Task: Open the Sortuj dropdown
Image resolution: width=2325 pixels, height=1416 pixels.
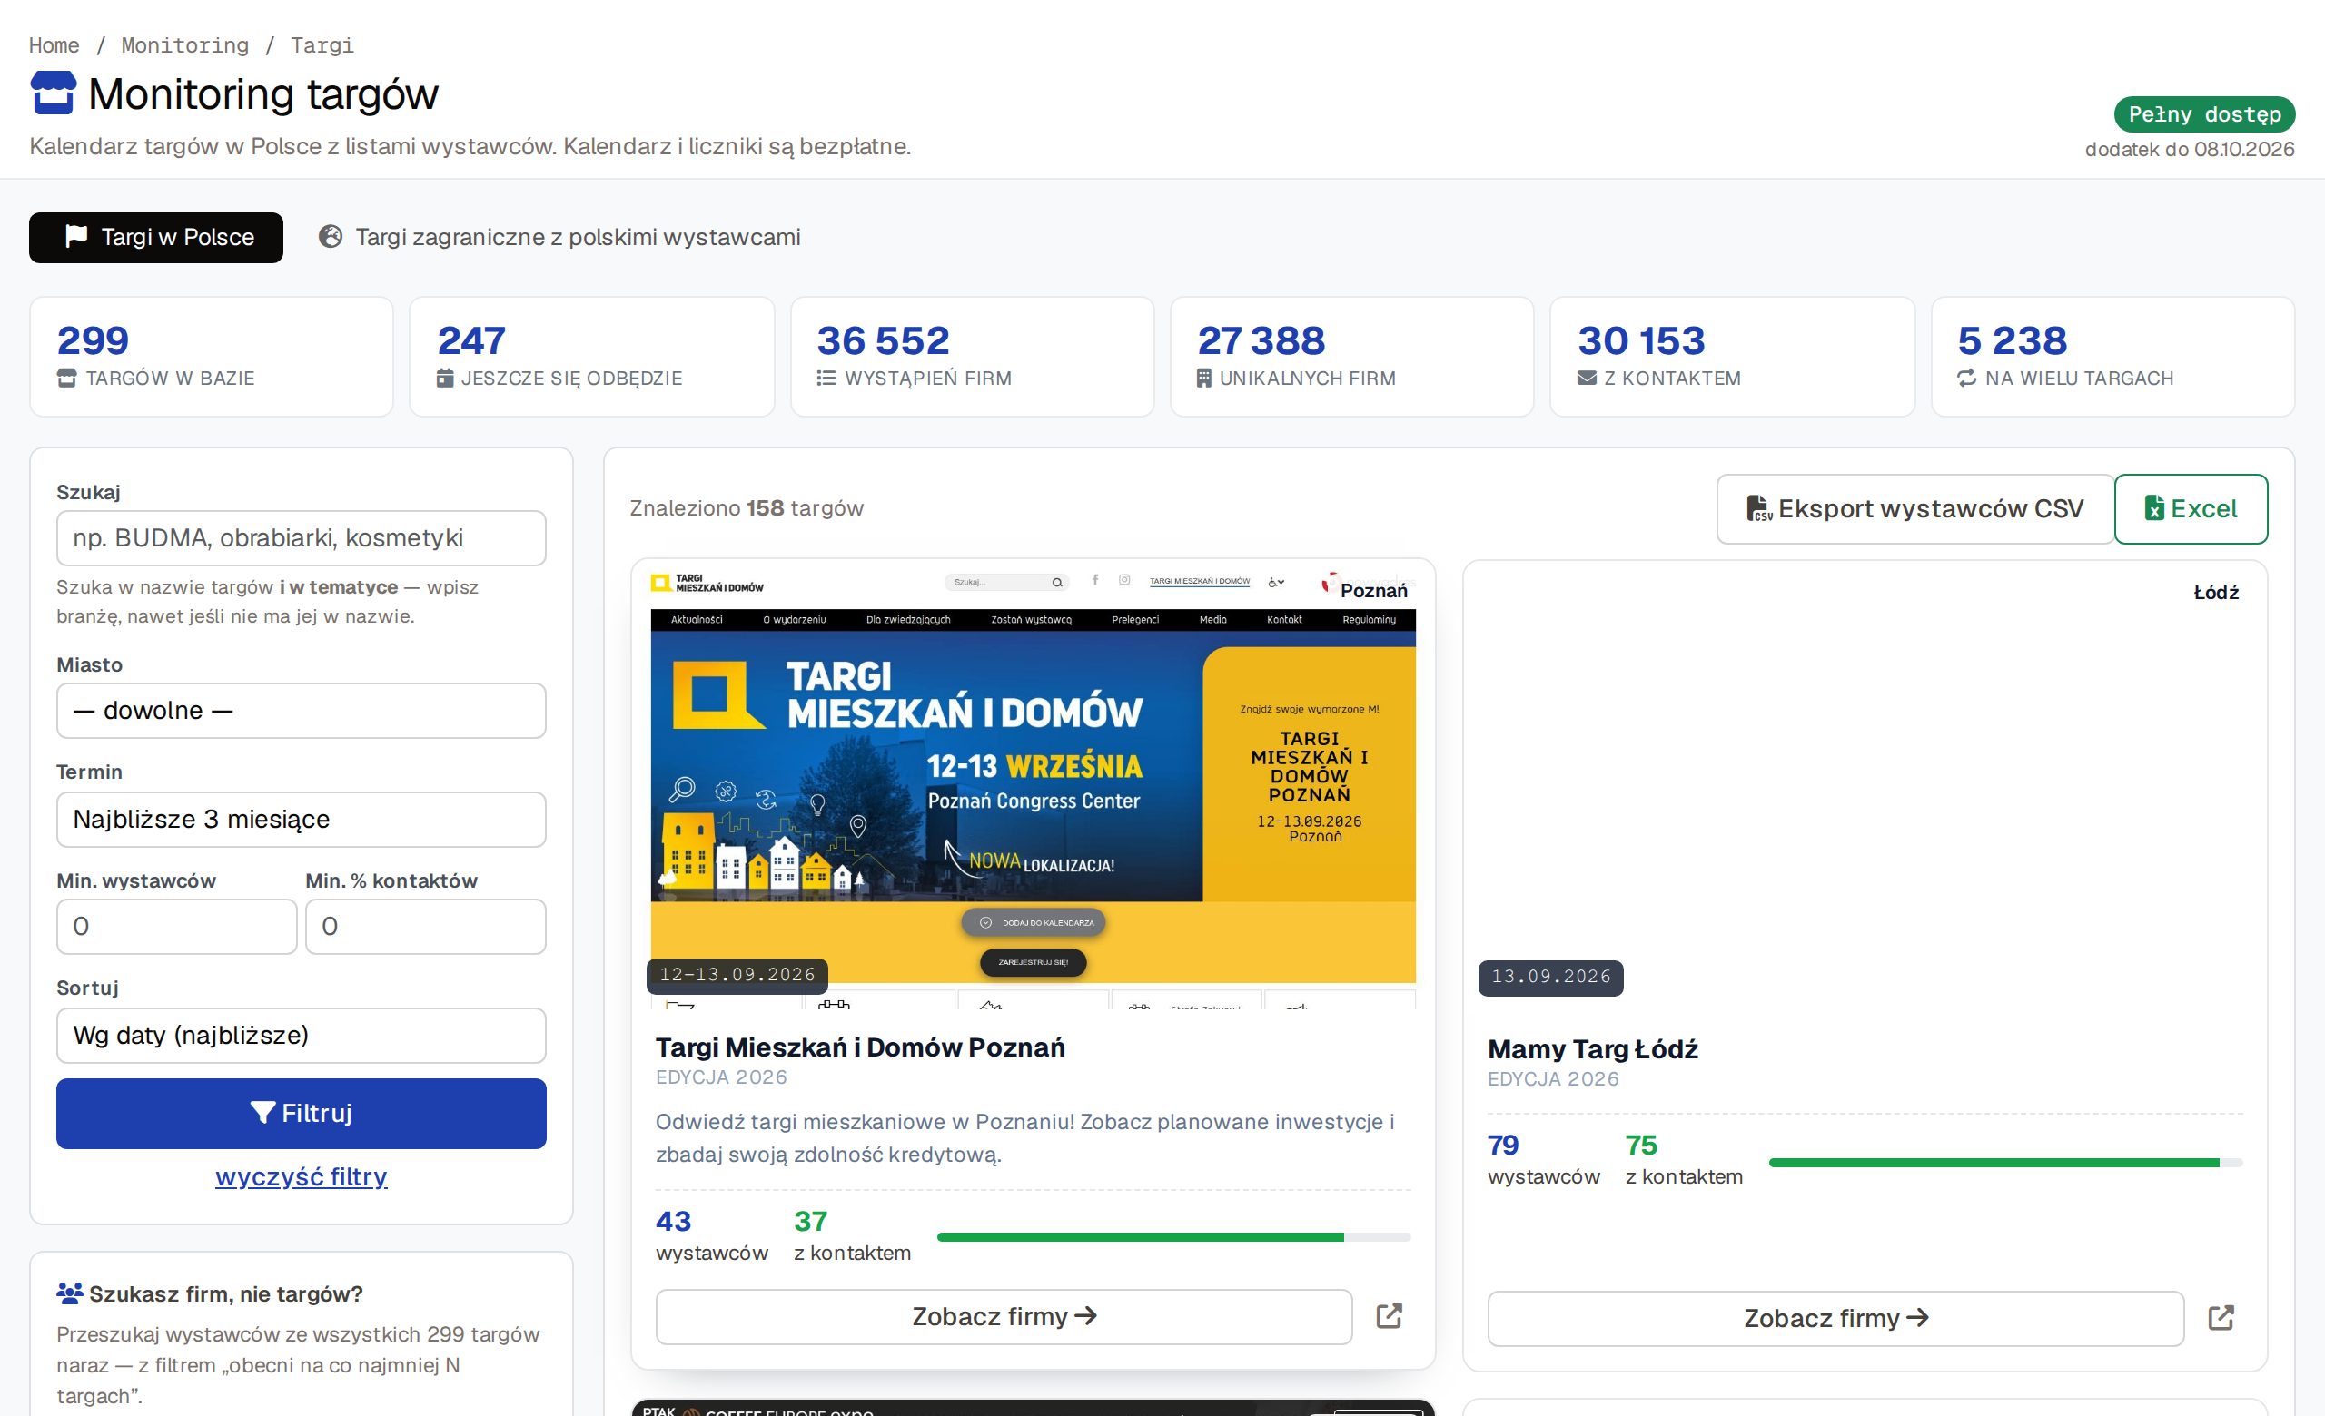Action: pyautogui.click(x=301, y=1035)
